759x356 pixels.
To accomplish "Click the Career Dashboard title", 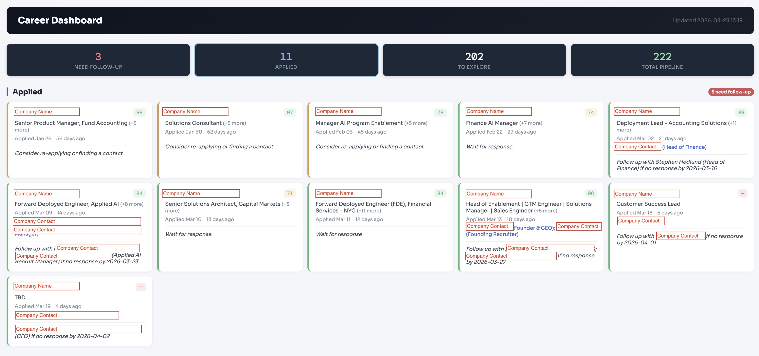I will click(x=60, y=20).
